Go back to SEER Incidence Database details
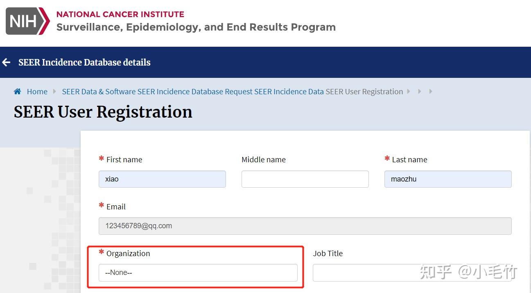This screenshot has height=293, width=531. [x=84, y=62]
